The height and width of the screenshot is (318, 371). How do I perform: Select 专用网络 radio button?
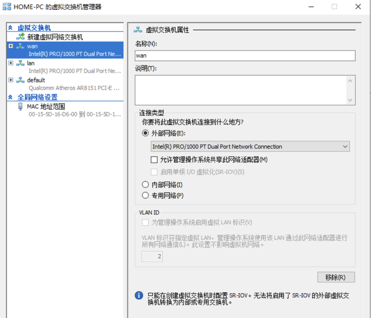pos(145,195)
